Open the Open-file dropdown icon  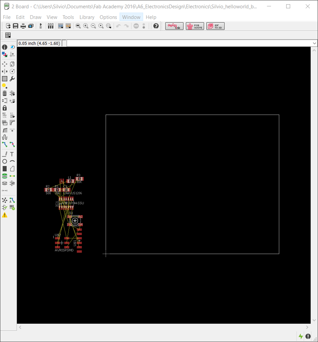(x=8, y=26)
